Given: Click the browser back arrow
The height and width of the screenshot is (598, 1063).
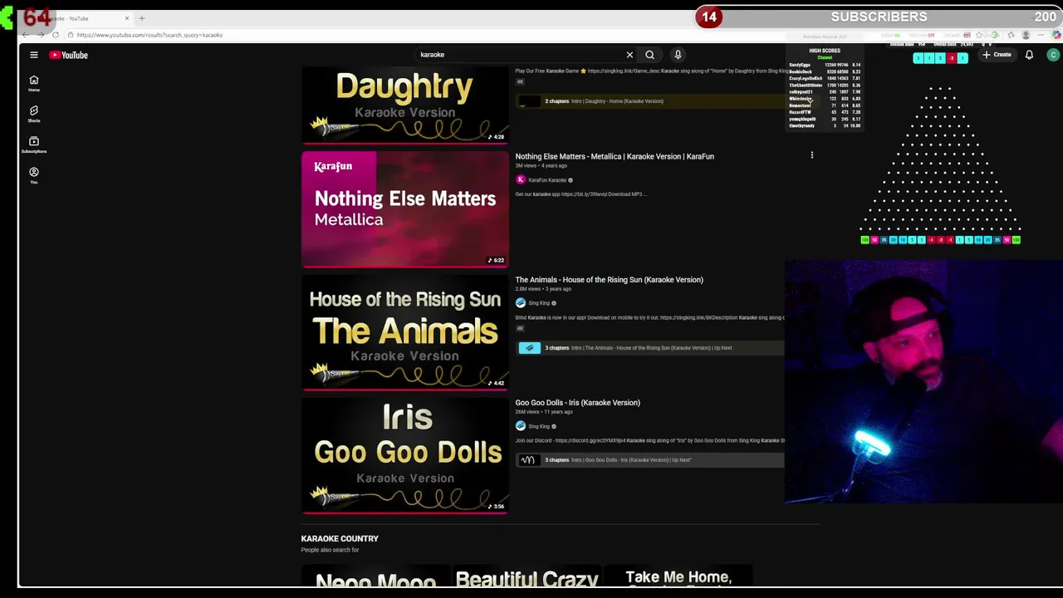Looking at the screenshot, I should click(x=26, y=35).
